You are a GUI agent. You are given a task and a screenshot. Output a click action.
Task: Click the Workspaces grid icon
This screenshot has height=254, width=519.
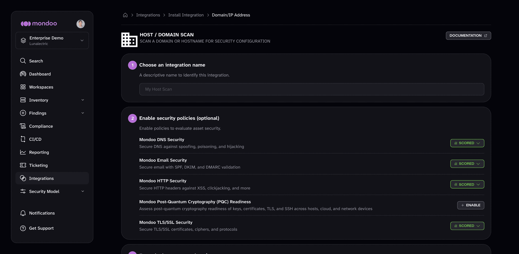point(23,87)
